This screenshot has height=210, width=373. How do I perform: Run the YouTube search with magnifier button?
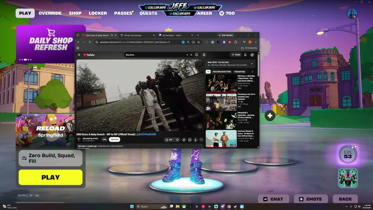197,55
